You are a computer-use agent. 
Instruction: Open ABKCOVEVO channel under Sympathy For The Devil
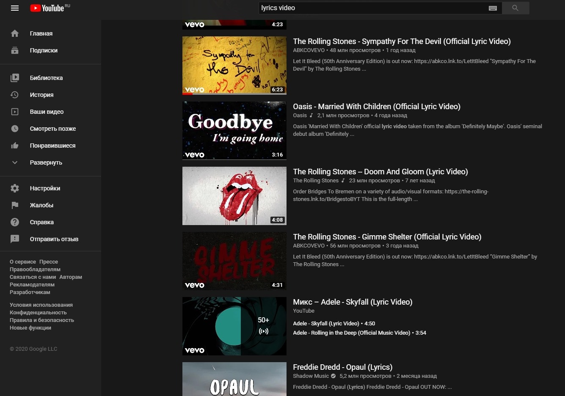click(309, 50)
